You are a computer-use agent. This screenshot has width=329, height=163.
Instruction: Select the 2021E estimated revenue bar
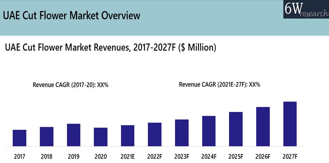[x=128, y=135]
